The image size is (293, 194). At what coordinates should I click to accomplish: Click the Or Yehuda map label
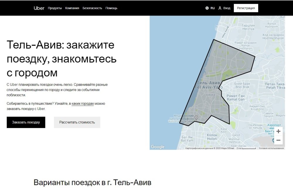coord(255,126)
